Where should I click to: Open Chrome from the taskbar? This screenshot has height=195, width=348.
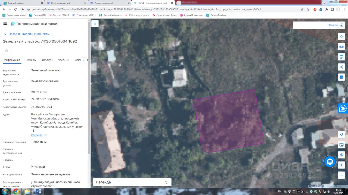(x=16, y=191)
